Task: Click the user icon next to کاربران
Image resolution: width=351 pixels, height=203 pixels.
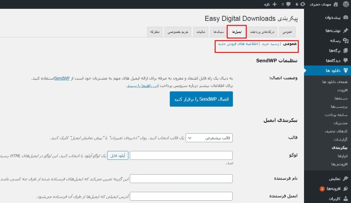Action: 346,199
